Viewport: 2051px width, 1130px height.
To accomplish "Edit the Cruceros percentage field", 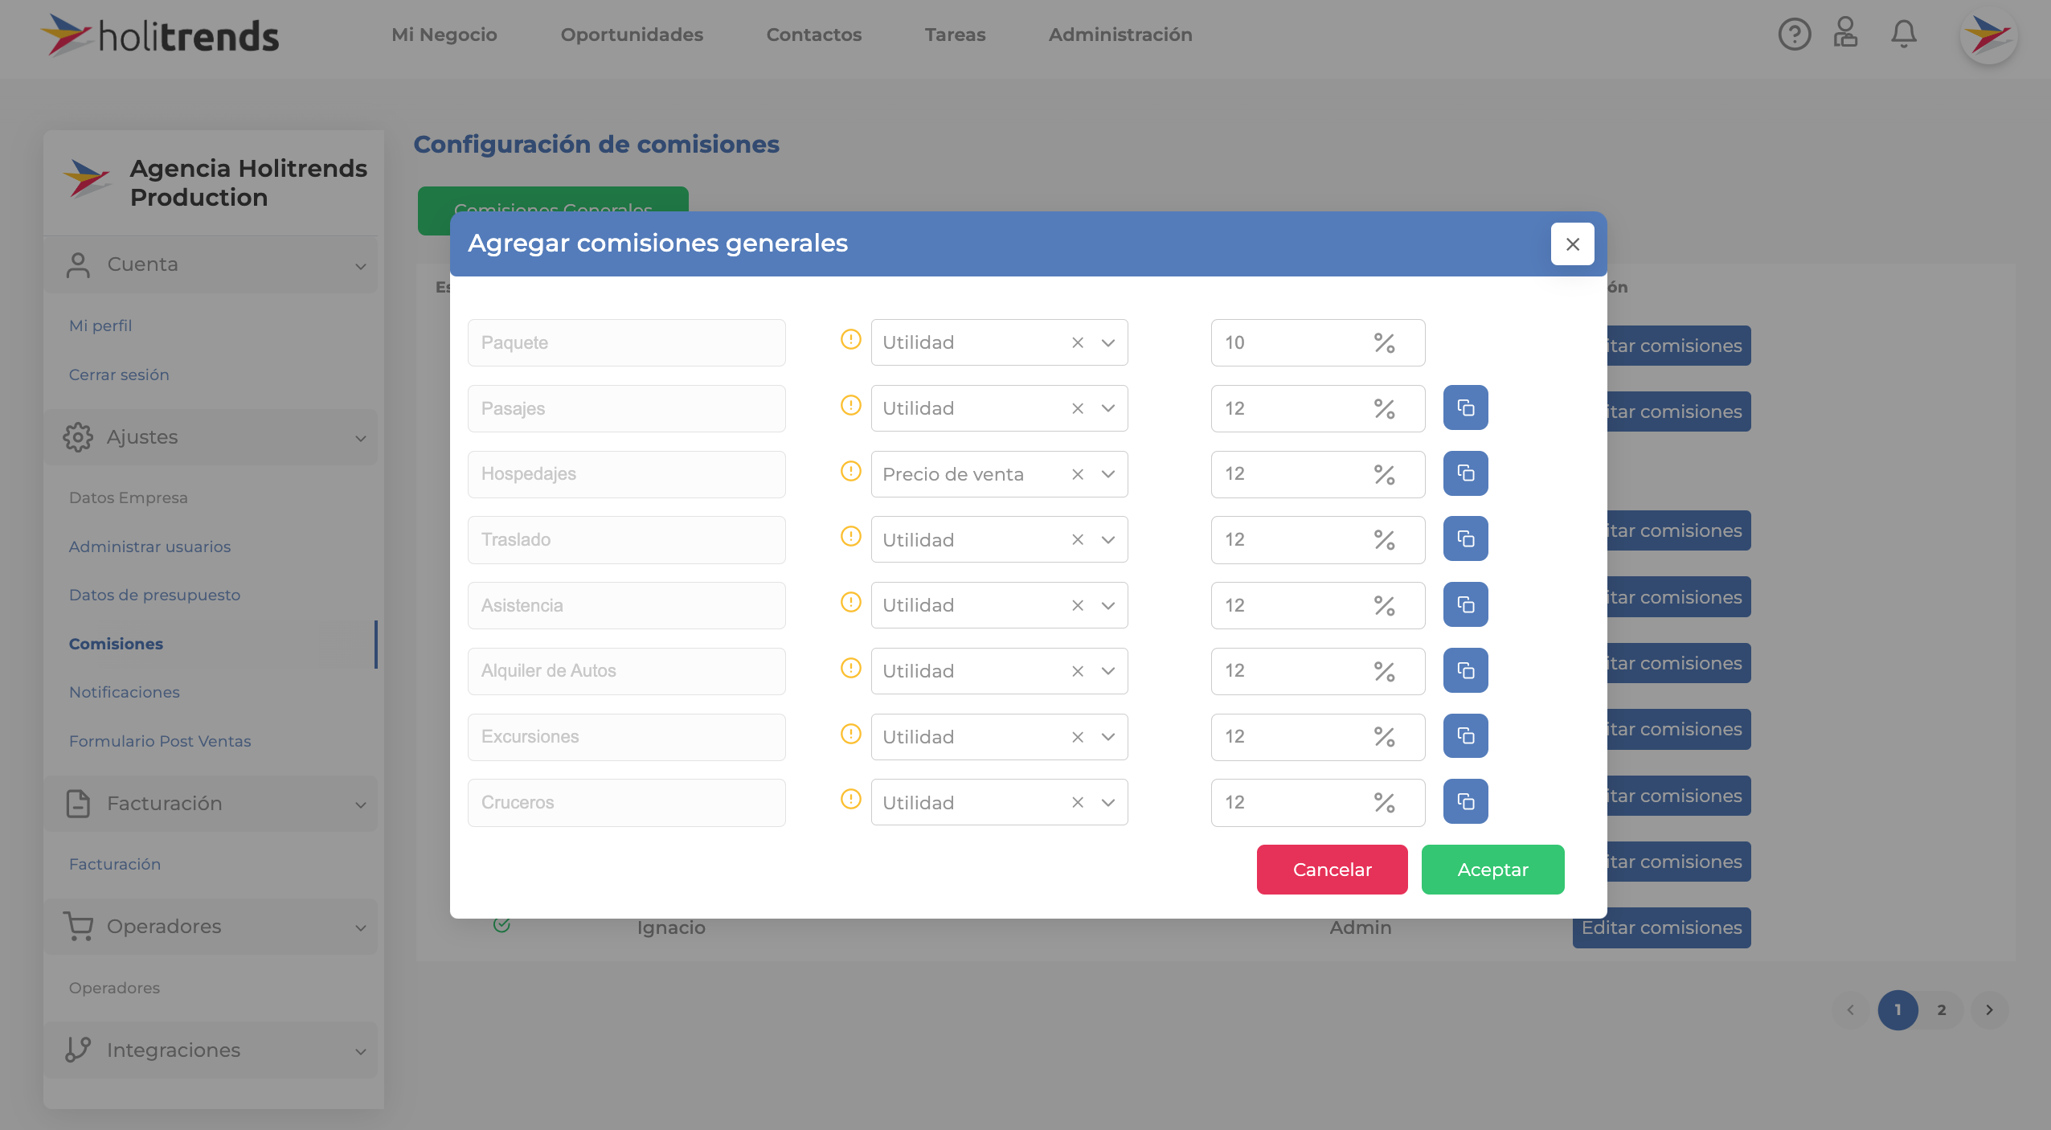I will pos(1318,803).
